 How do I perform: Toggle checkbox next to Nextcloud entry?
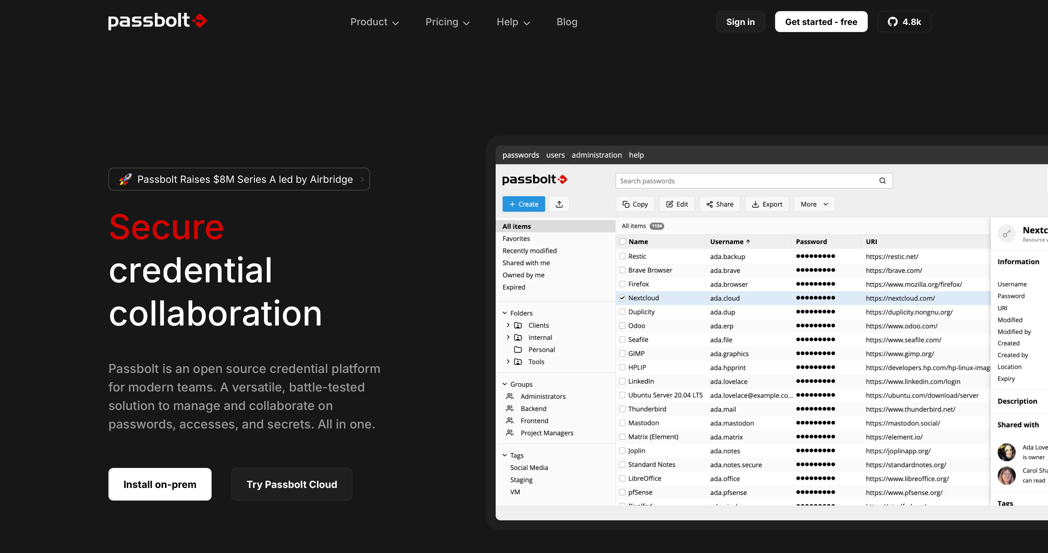621,298
